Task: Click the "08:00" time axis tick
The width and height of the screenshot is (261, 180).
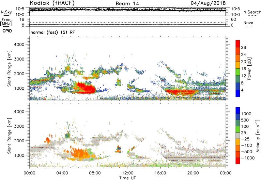Action: pyautogui.click(x=95, y=173)
